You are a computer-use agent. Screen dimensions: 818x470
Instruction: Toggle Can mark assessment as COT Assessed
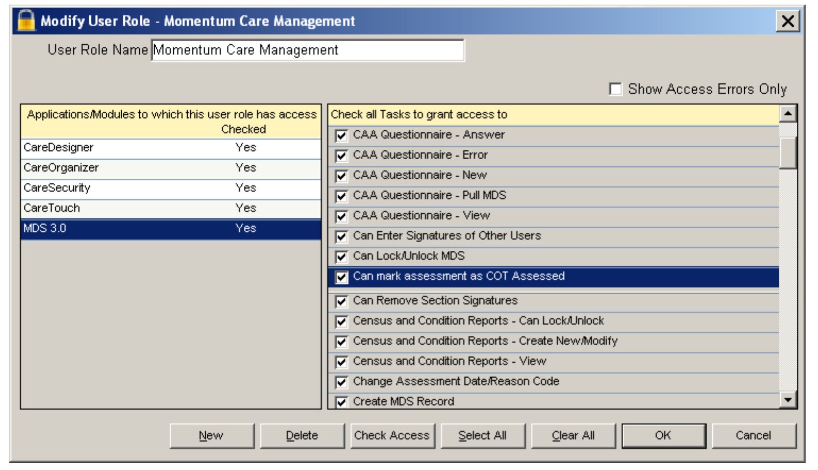point(341,277)
